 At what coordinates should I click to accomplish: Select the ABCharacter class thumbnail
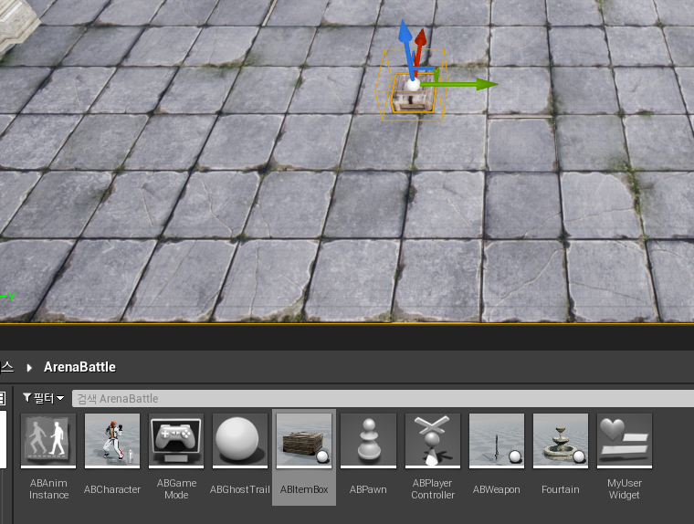tap(112, 440)
